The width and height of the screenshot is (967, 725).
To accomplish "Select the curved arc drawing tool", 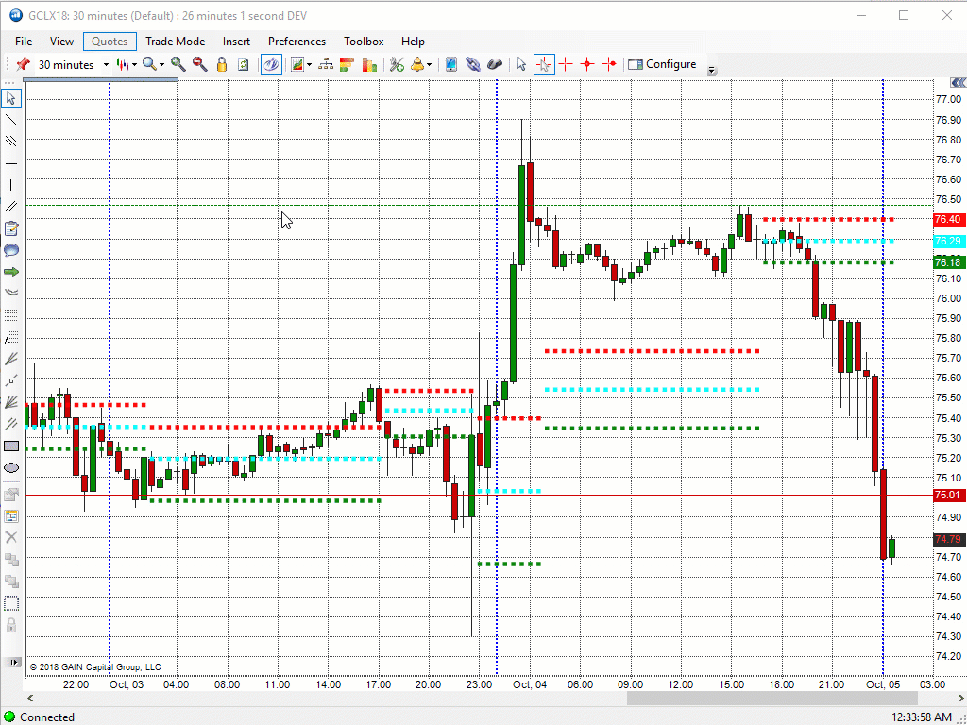I will click(x=11, y=293).
